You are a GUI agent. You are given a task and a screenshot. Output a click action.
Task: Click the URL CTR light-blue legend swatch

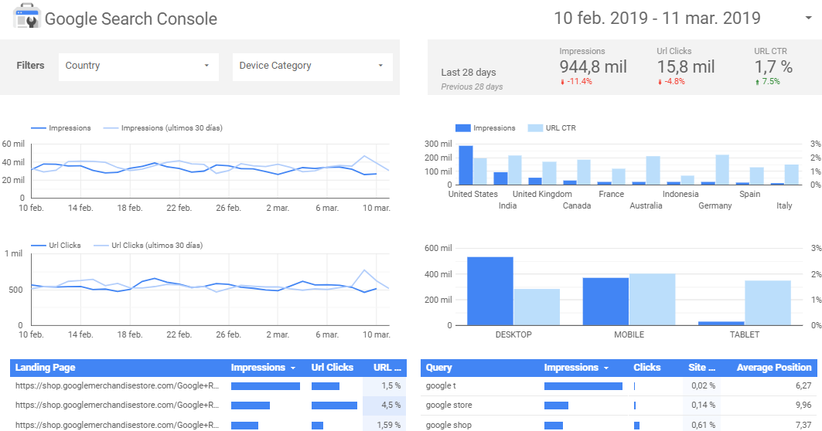click(535, 127)
